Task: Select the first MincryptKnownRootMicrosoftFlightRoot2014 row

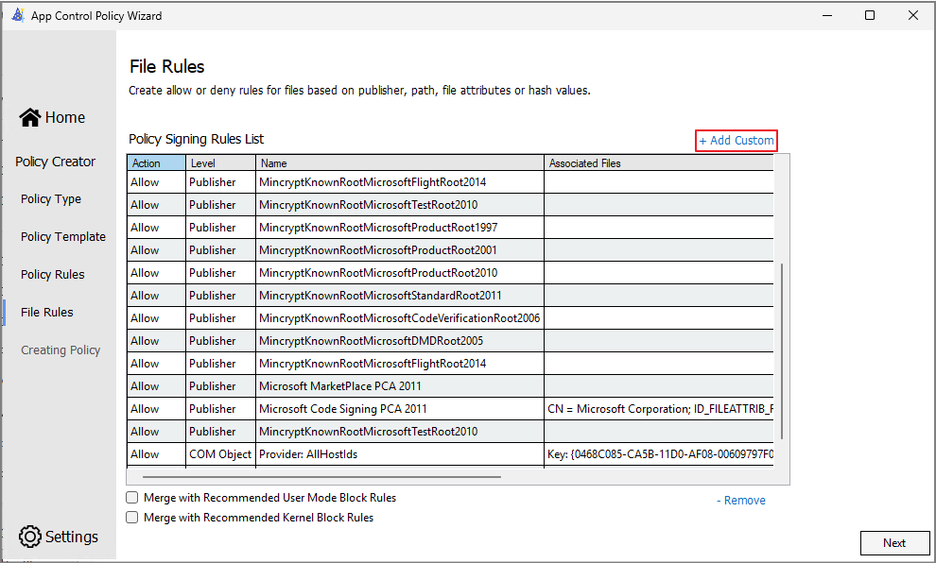Action: [450, 182]
